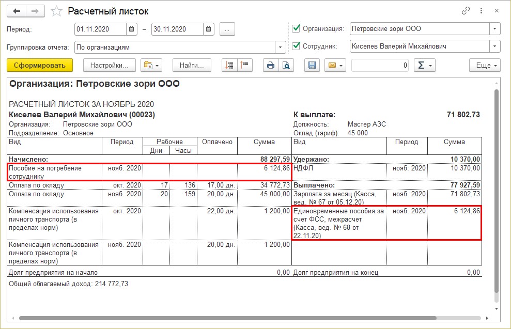This screenshot has width=511, height=329.
Task: Click the Киселев Валерий Михайлович employee field
Action: coord(420,46)
